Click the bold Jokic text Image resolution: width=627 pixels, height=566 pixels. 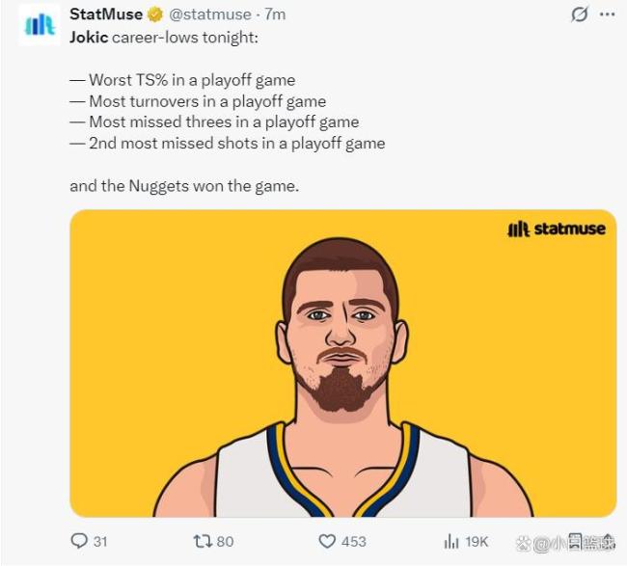[89, 36]
